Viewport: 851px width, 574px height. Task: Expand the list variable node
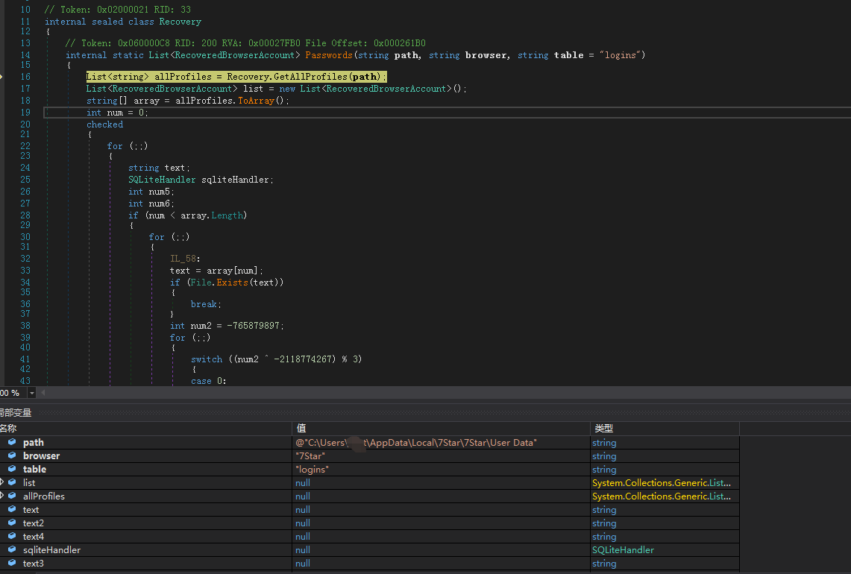pos(2,483)
